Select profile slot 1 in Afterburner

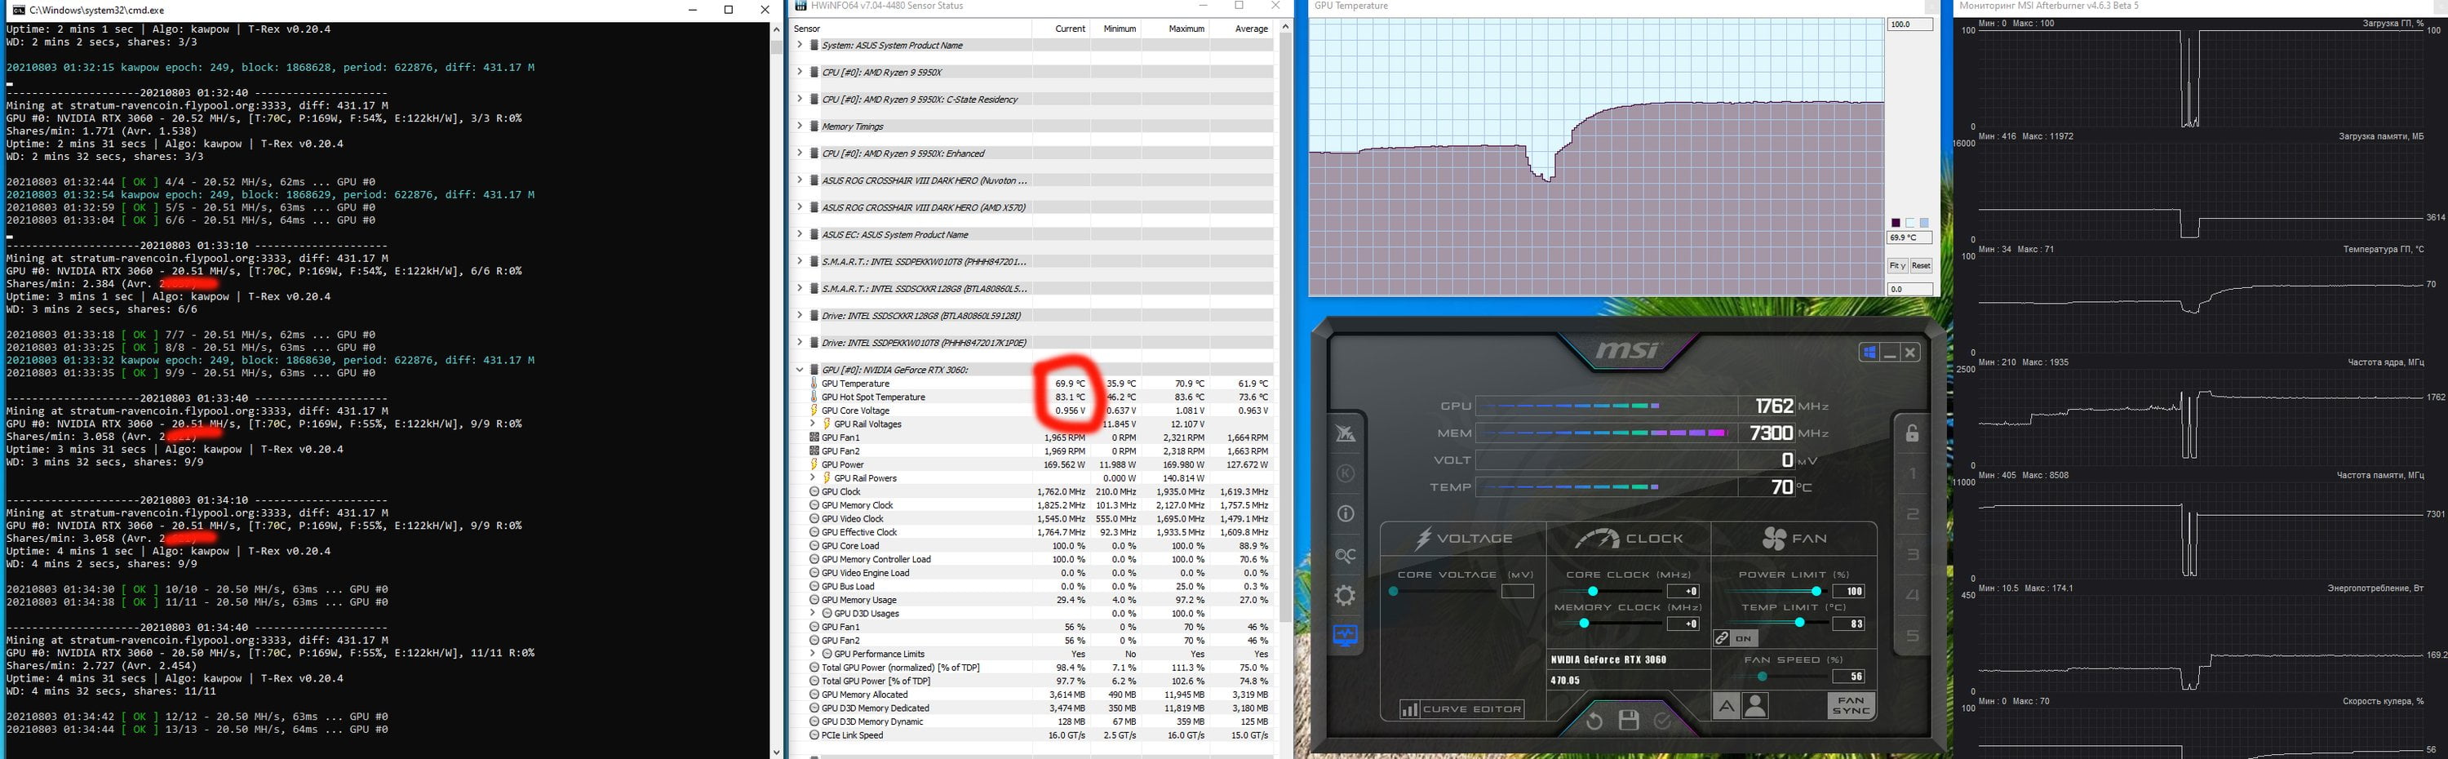(x=1913, y=473)
